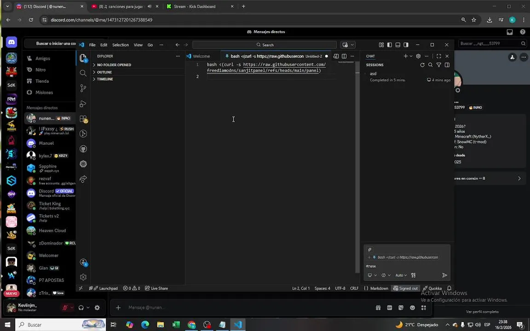Open the Chrome tab search dropdown

pos(7,6)
